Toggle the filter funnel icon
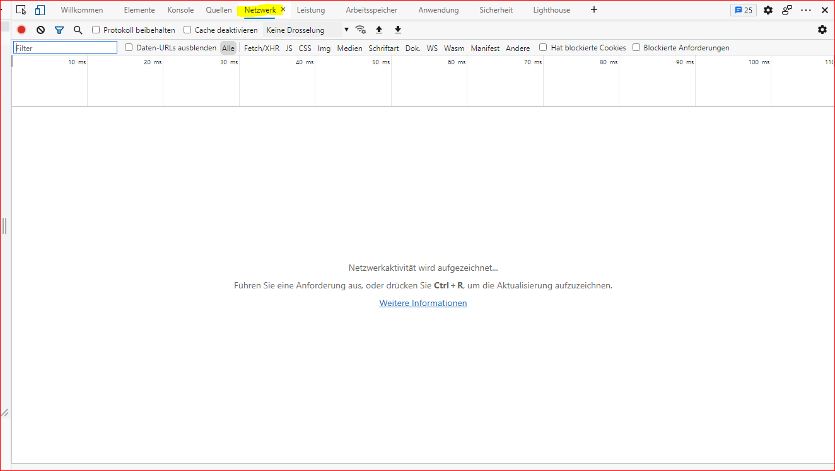835x471 pixels. [59, 30]
